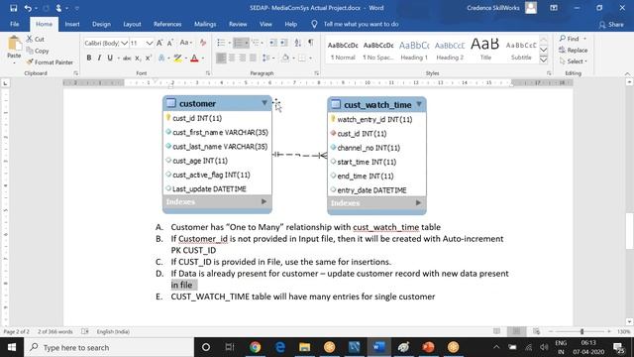Open the Mailings tab
This screenshot has width=634, height=357.
tap(205, 24)
